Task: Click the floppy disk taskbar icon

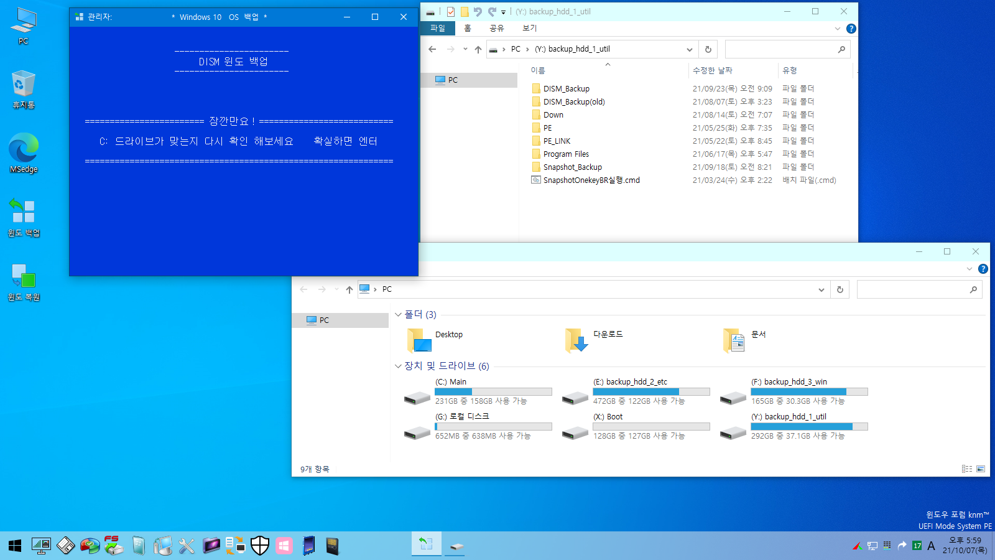Action: pos(66,546)
